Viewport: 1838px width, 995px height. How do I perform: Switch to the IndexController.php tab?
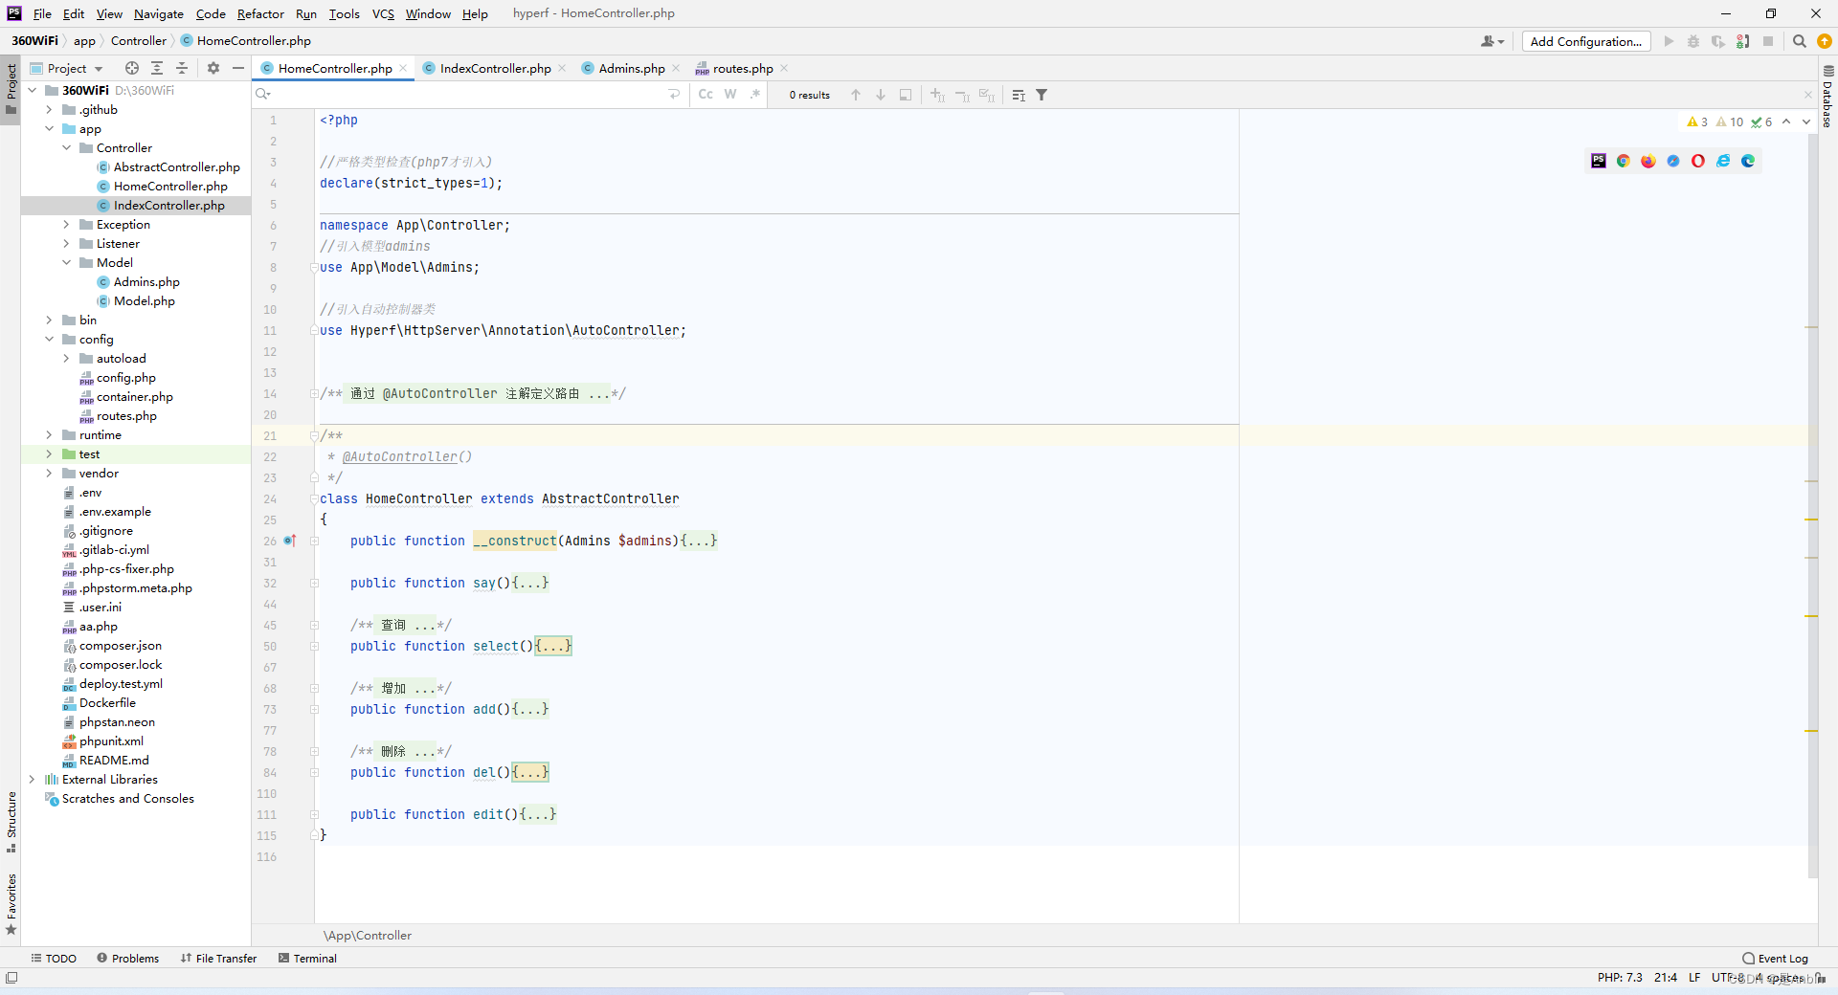(495, 68)
